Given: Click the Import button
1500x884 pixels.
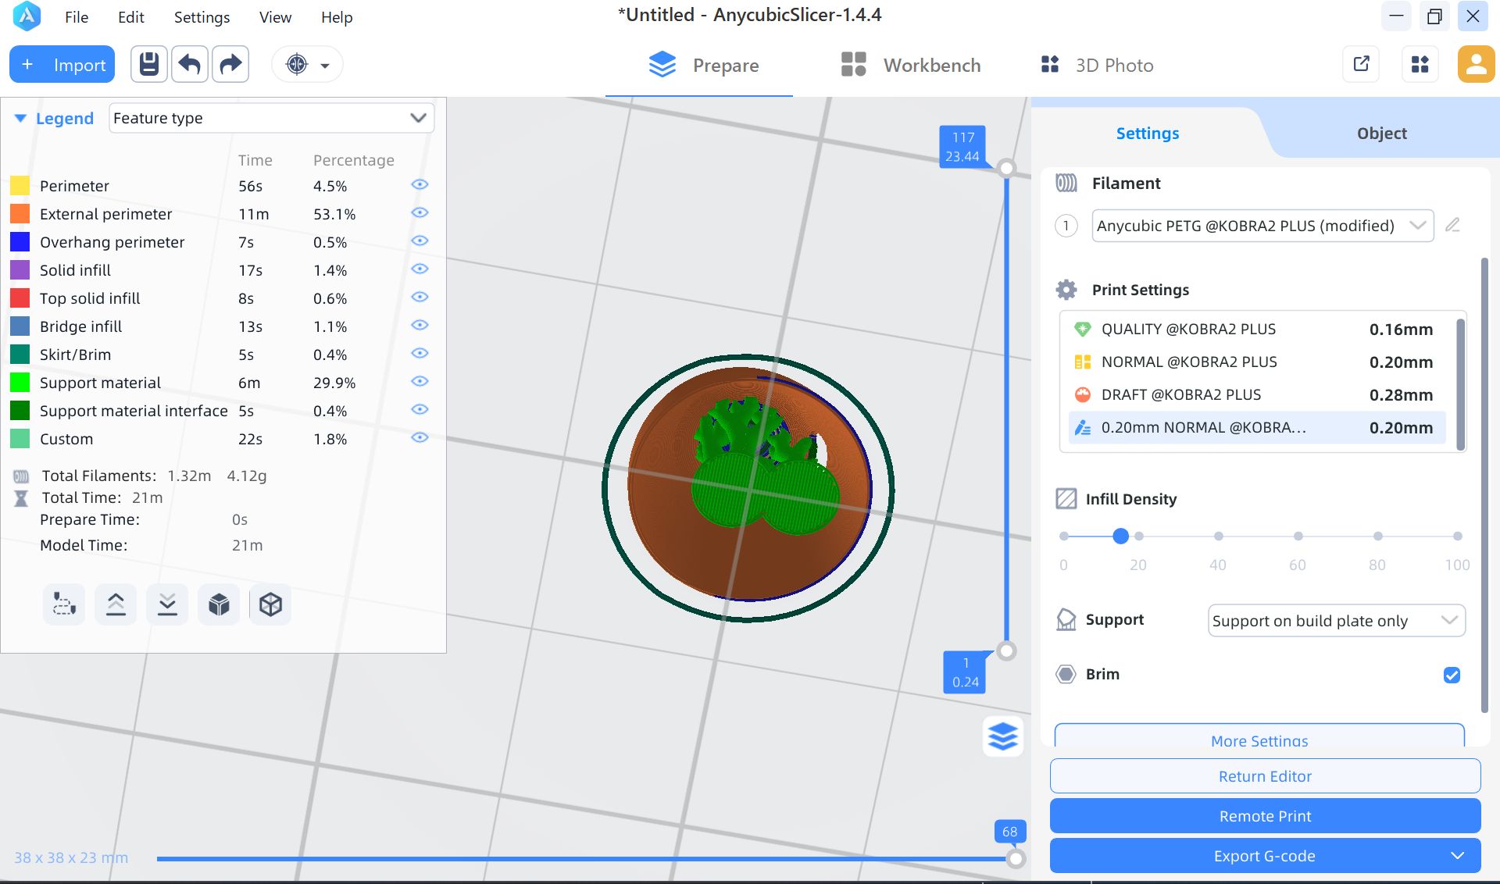Looking at the screenshot, I should coord(62,65).
